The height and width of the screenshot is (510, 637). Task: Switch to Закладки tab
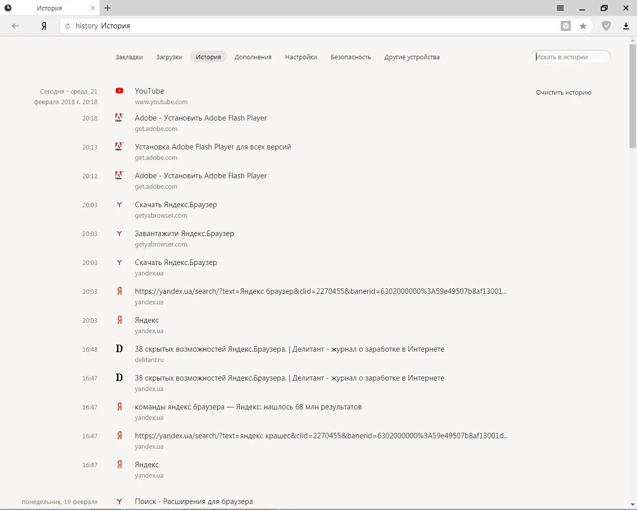tap(129, 57)
